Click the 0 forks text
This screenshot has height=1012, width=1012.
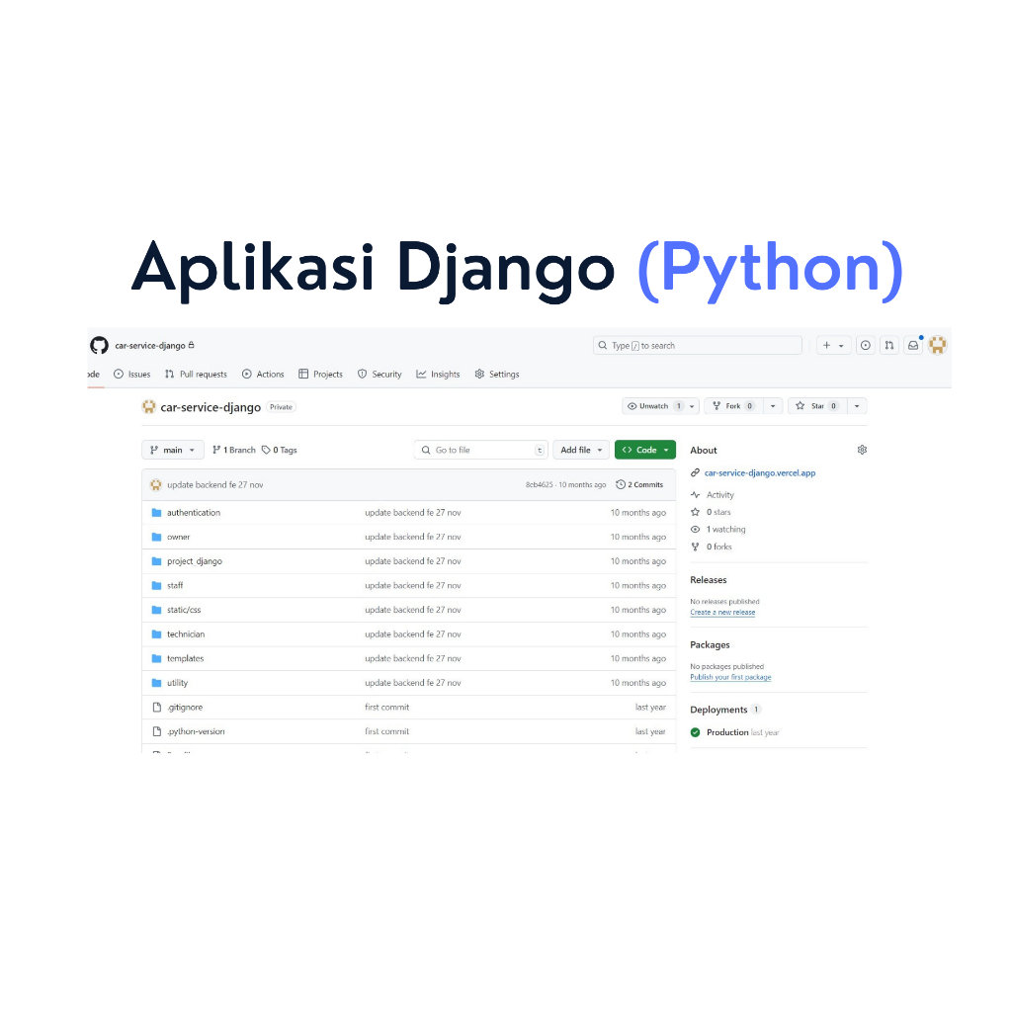pyautogui.click(x=719, y=547)
